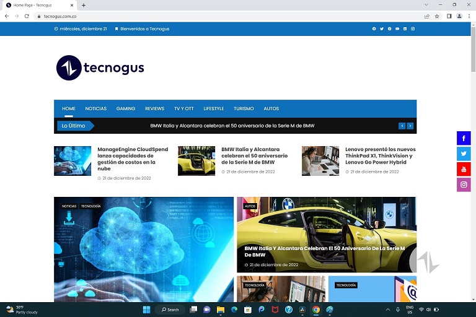476x317 pixels.
Task: Click the Tecnogus logo
Action: [100, 67]
